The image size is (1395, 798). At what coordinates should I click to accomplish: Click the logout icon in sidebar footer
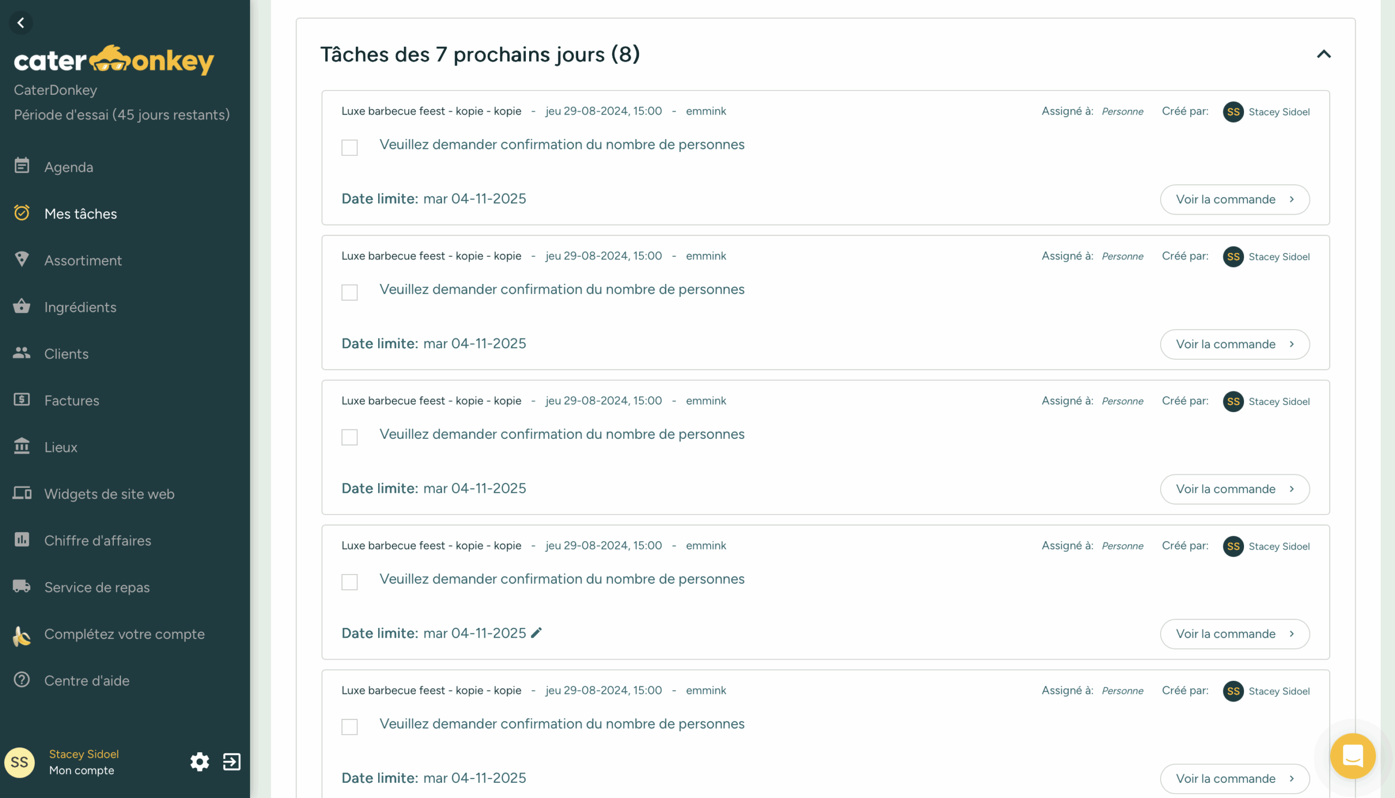point(232,761)
